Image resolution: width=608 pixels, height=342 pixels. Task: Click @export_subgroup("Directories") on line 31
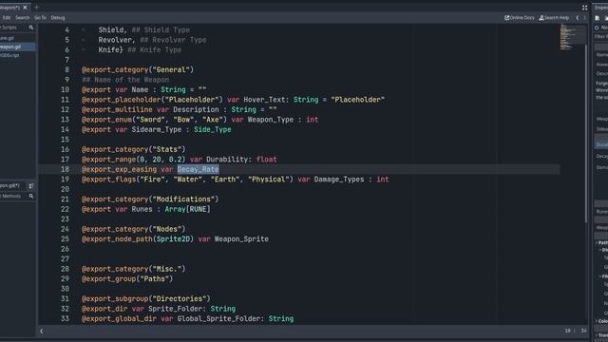pos(145,298)
